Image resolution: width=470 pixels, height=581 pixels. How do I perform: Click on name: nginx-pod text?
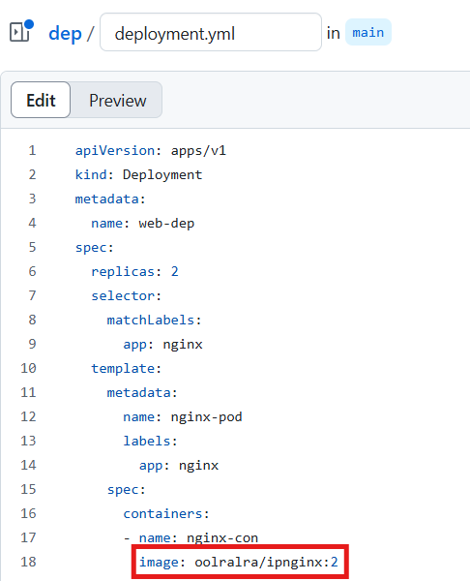[183, 416]
